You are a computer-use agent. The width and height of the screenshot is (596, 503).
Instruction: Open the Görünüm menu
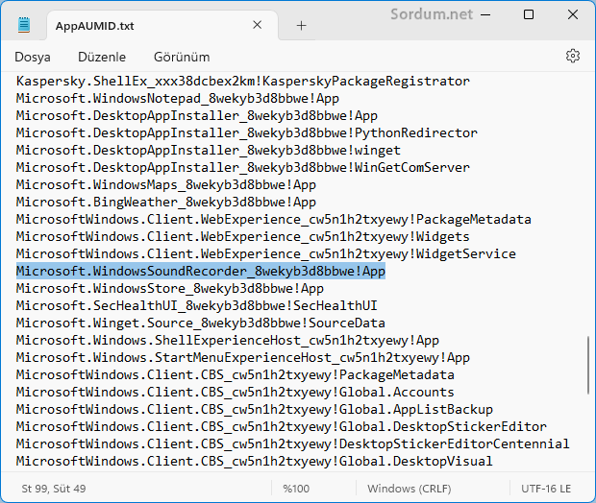[x=182, y=57]
